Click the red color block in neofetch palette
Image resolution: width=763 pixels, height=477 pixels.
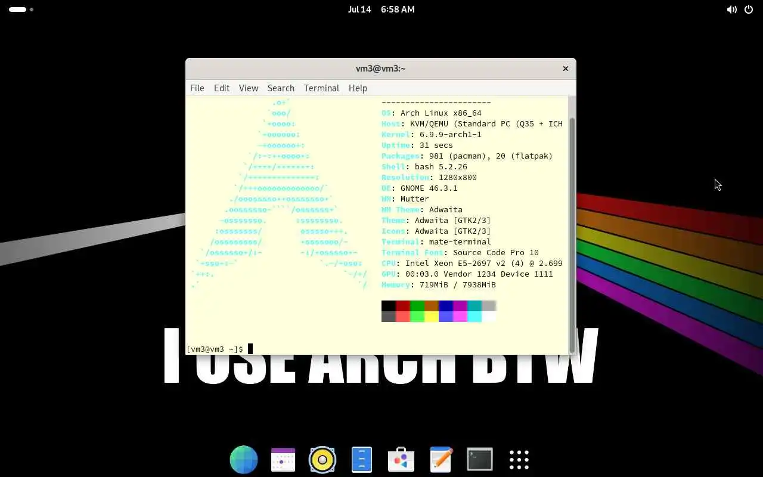[x=403, y=306]
